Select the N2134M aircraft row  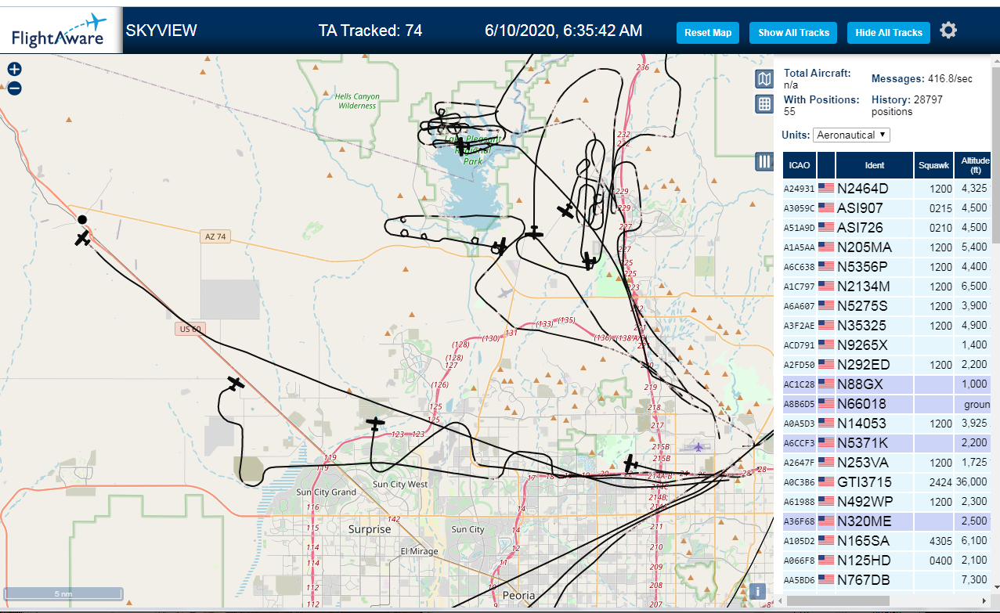click(x=886, y=287)
